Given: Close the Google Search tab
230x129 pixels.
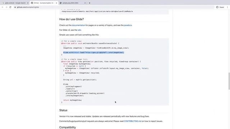Looking at the screenshot, I should (28, 3).
